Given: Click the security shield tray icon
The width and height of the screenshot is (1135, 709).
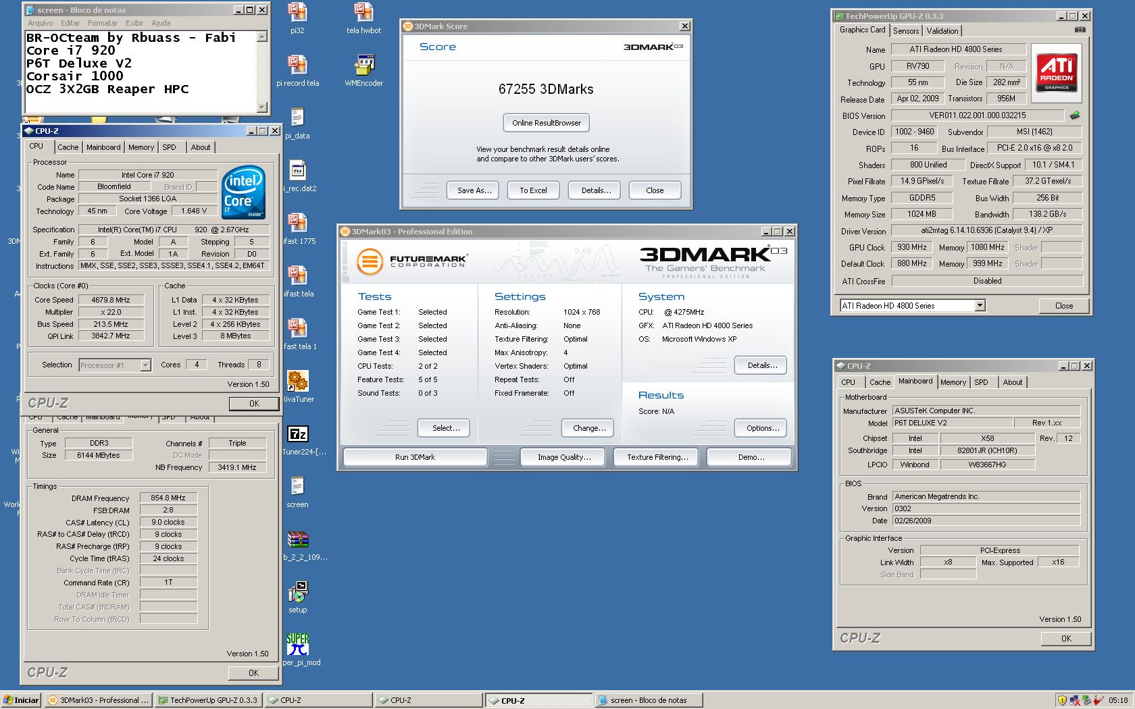Looking at the screenshot, I should pos(1062,700).
